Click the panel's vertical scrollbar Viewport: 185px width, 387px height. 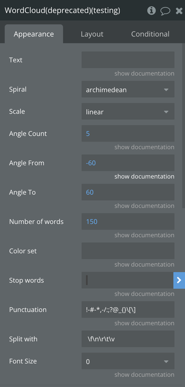coord(184,125)
